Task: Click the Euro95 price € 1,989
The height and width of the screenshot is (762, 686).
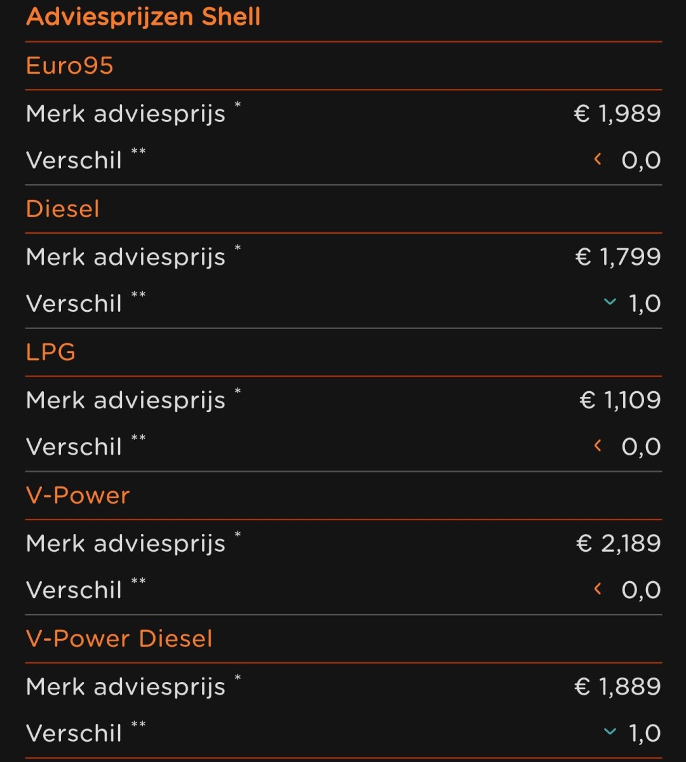Action: click(x=617, y=114)
